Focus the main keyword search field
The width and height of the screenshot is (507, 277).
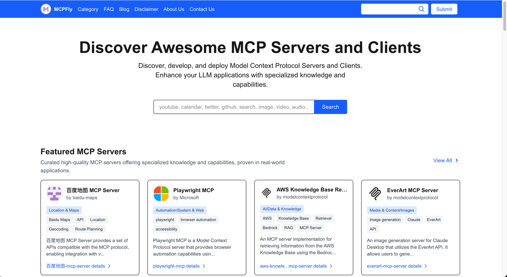point(234,107)
